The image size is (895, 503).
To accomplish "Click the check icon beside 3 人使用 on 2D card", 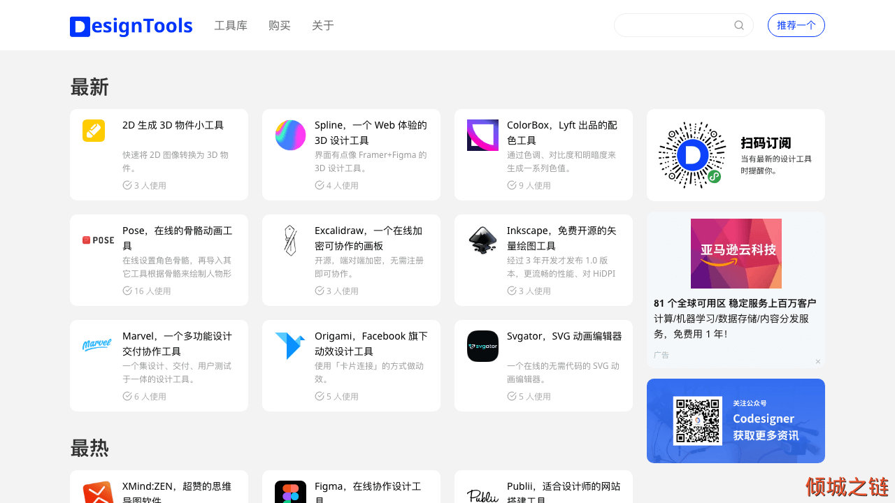I will coord(127,185).
